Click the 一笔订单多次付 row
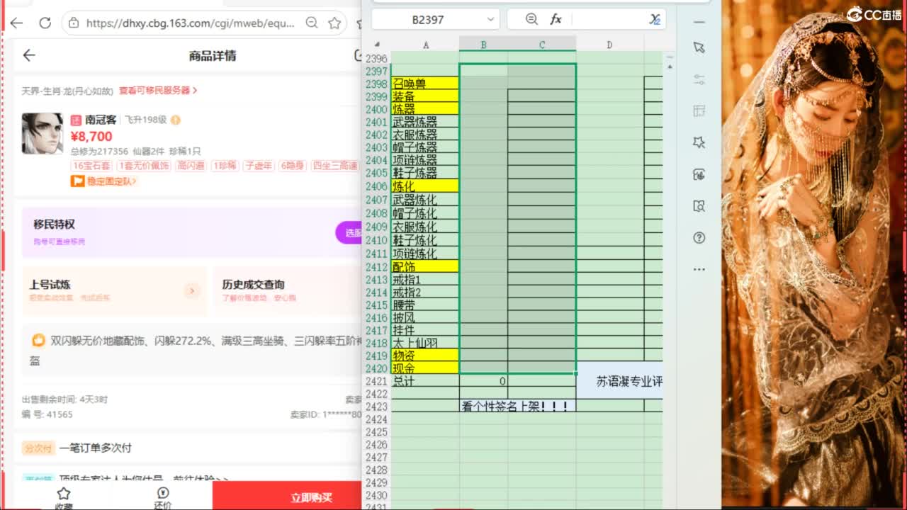This screenshot has height=510, width=907. pyautogui.click(x=188, y=448)
